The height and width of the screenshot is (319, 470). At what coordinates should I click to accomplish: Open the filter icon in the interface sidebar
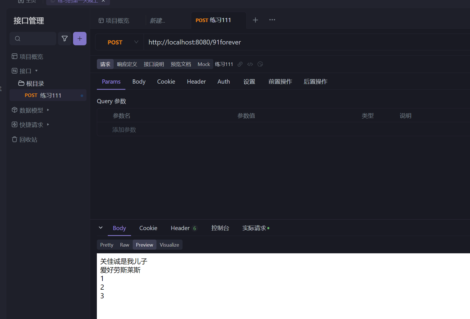[65, 39]
